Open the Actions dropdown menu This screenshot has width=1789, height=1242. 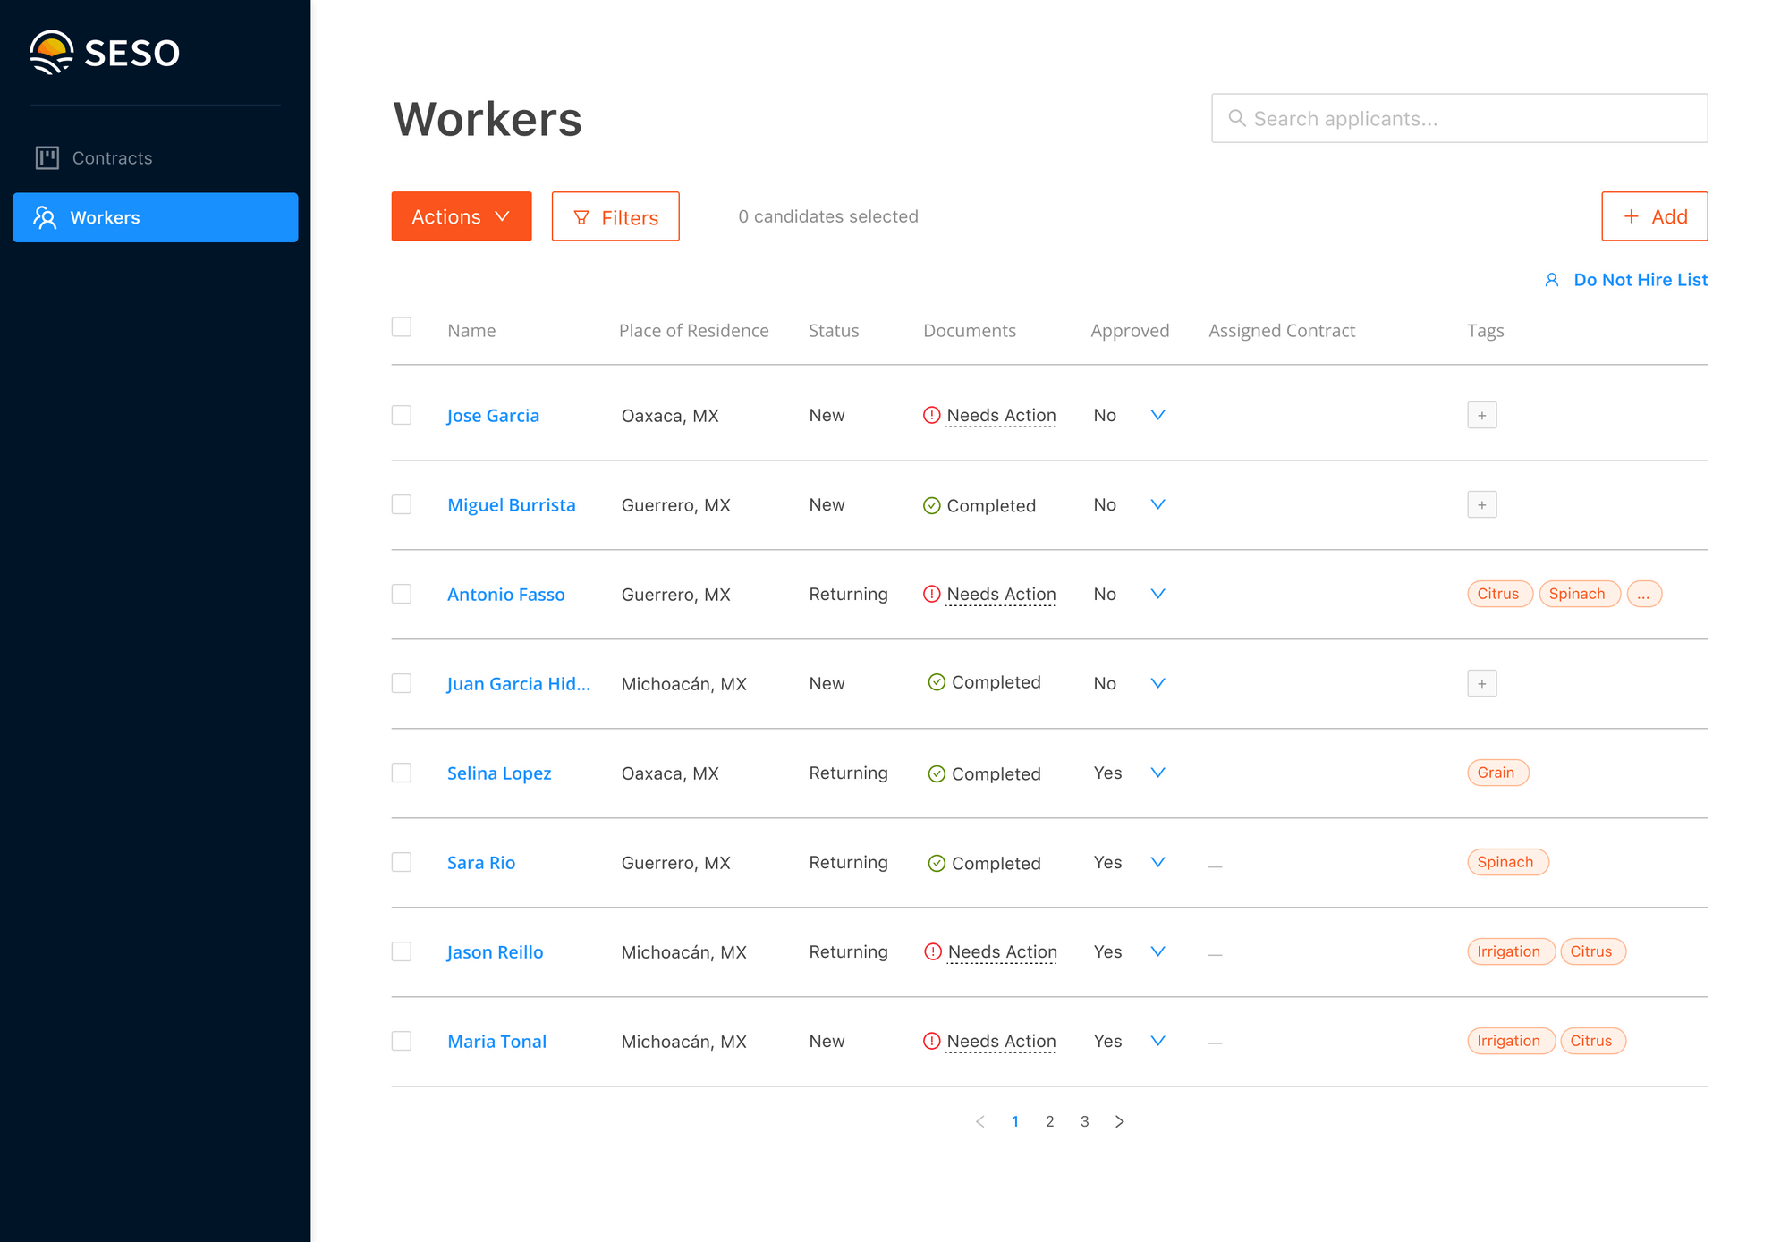pyautogui.click(x=461, y=216)
